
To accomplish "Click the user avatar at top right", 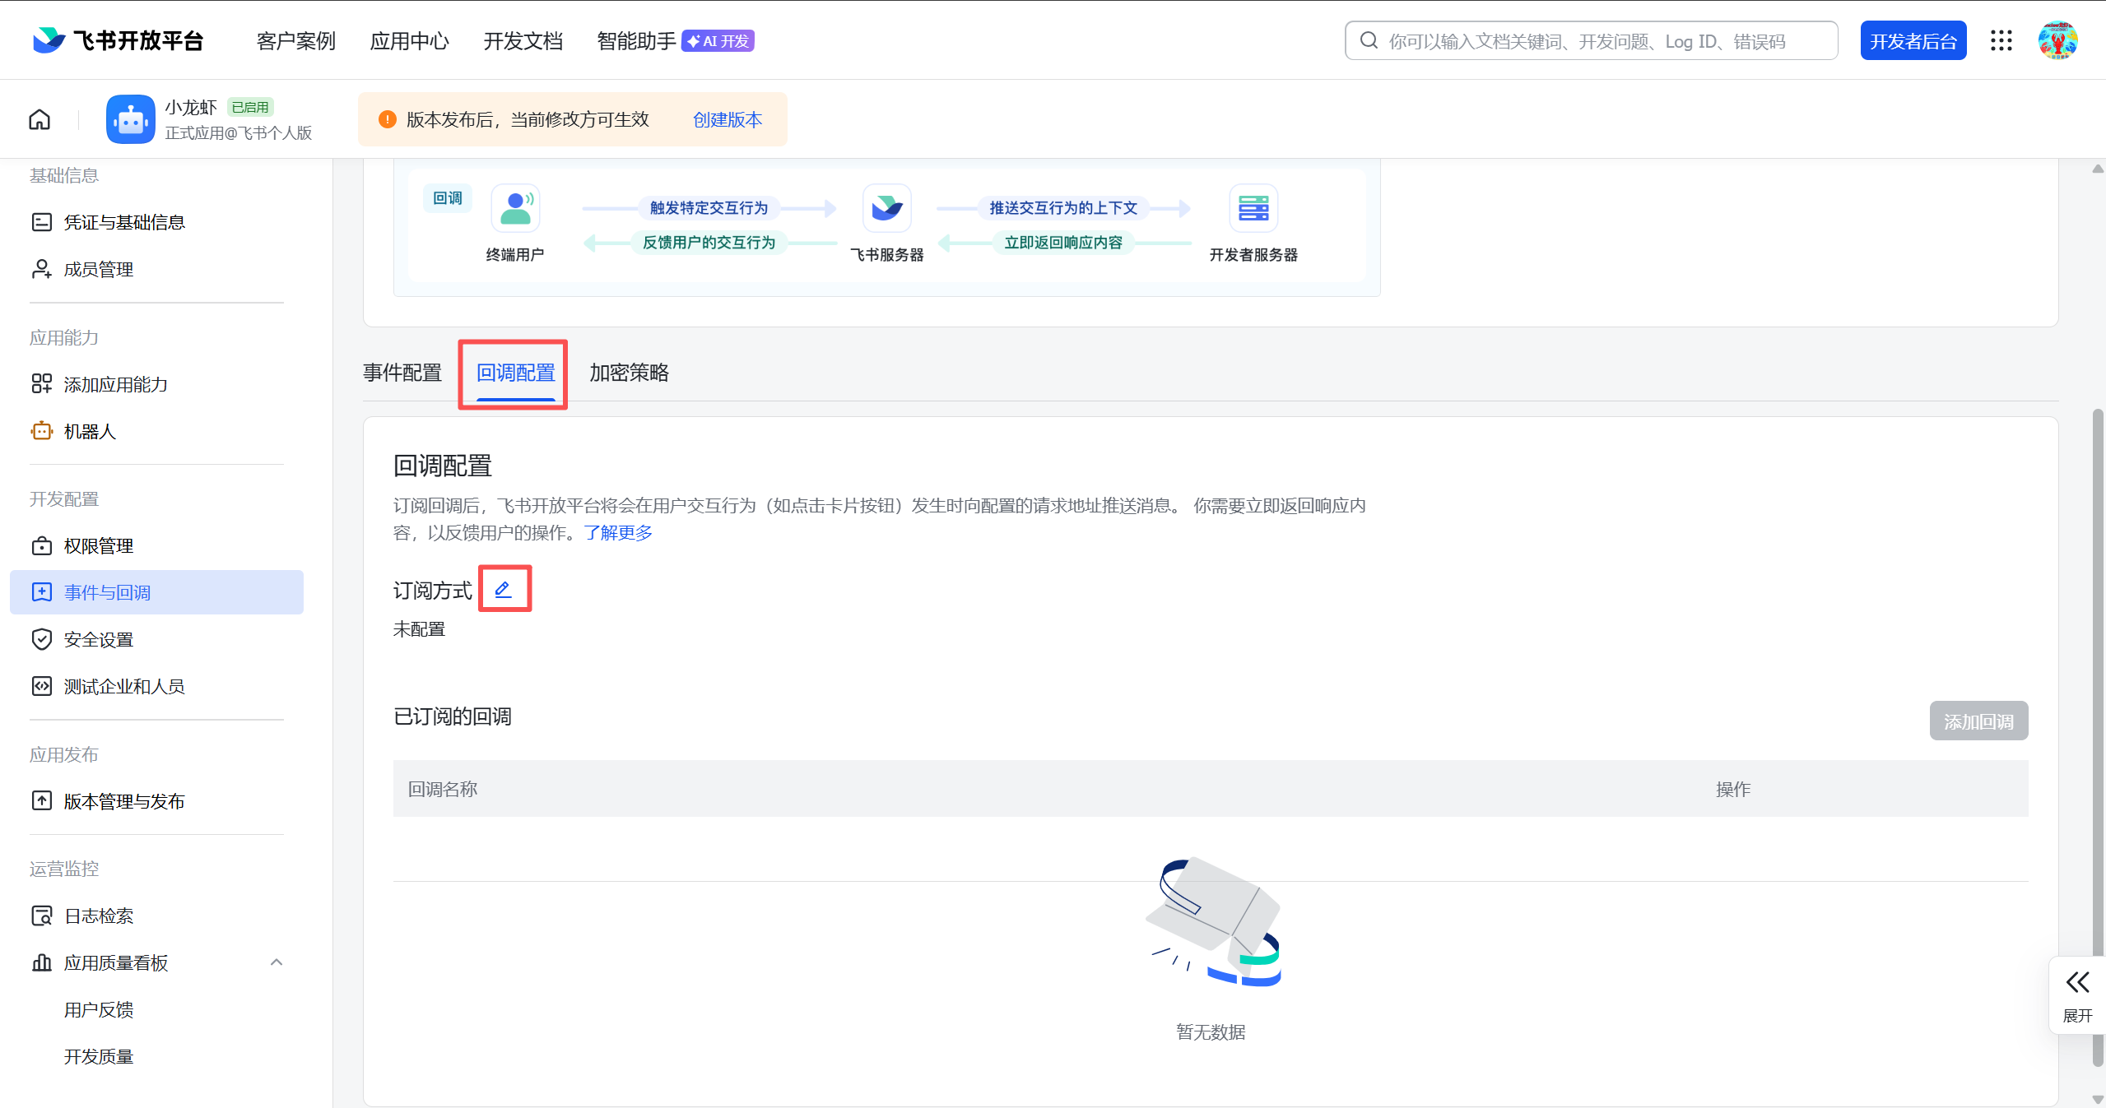I will point(2057,40).
